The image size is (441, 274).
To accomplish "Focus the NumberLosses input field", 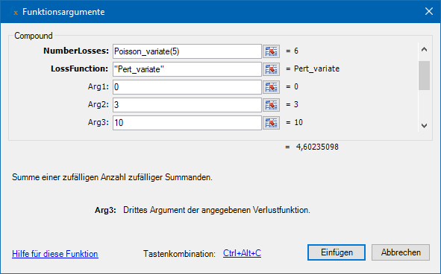I will (187, 51).
